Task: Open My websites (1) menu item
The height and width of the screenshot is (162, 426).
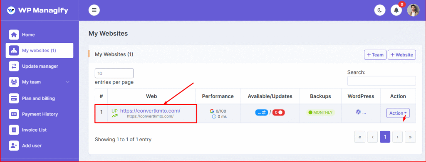Action: click(40, 51)
